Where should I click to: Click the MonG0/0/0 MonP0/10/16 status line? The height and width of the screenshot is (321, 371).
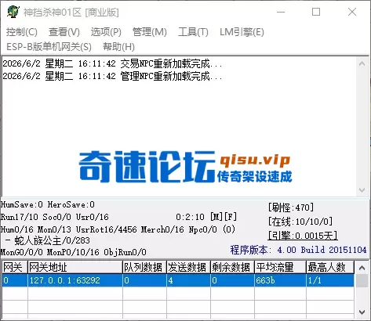[74, 252]
